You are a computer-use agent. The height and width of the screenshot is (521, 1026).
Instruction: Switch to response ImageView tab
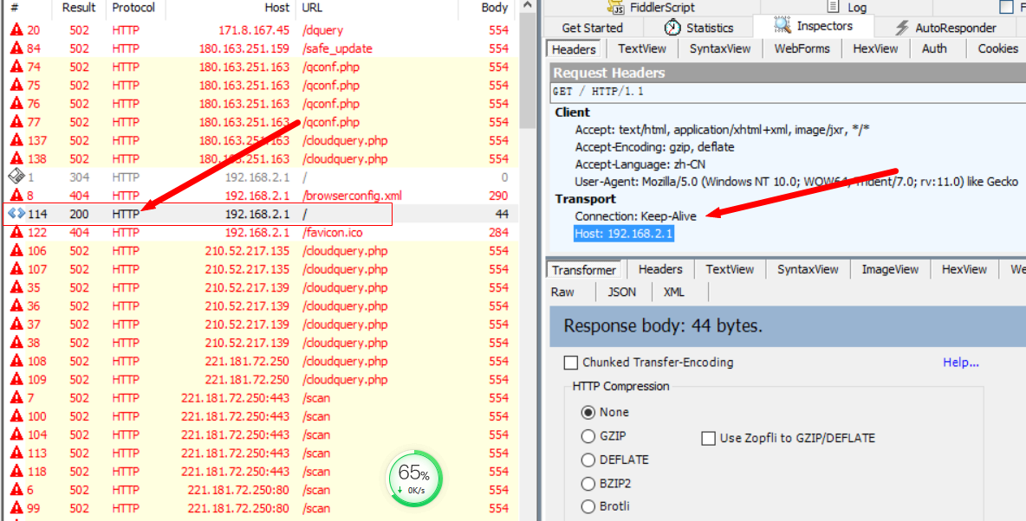[x=890, y=269]
